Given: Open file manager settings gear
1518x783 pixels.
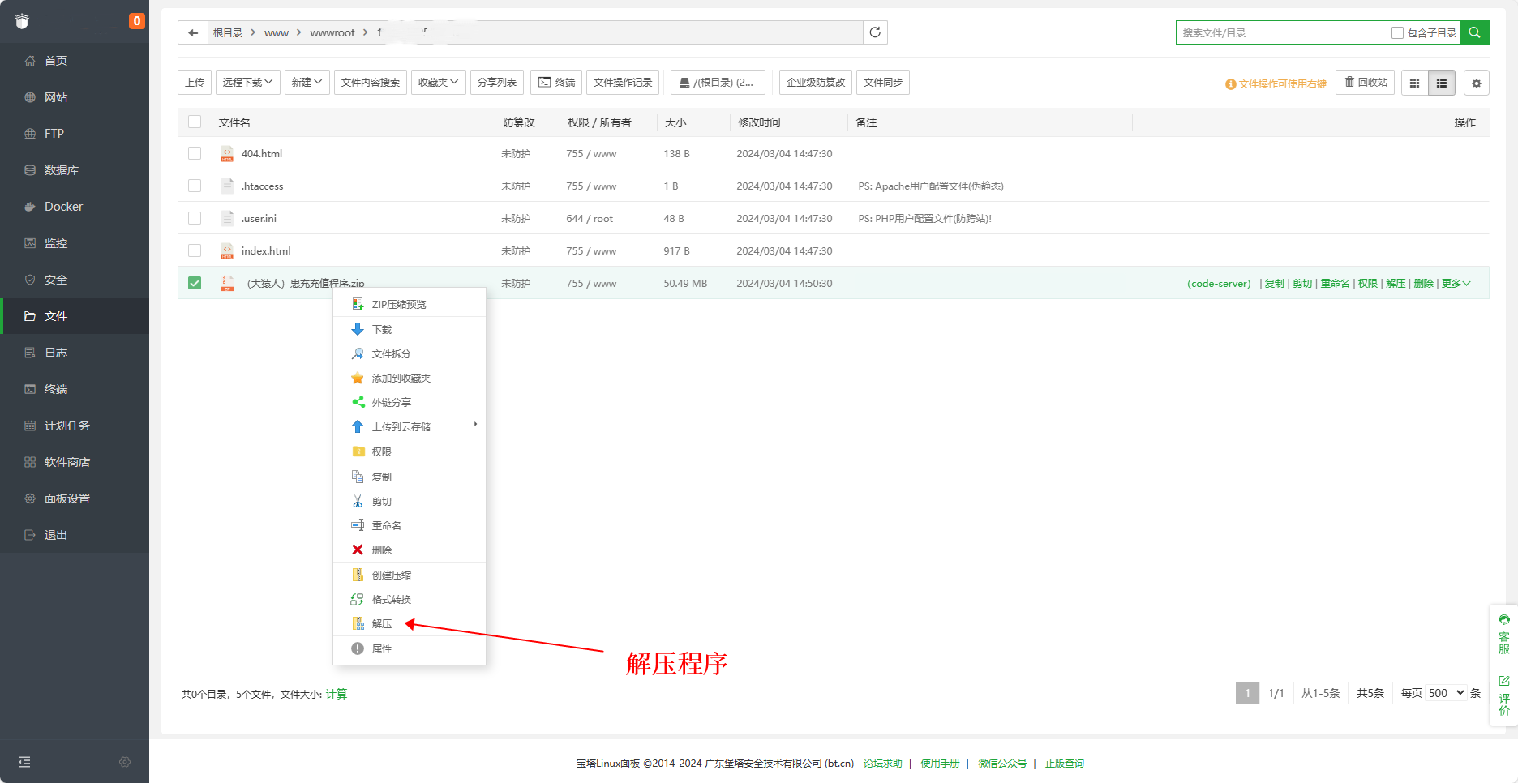Looking at the screenshot, I should coord(1476,83).
